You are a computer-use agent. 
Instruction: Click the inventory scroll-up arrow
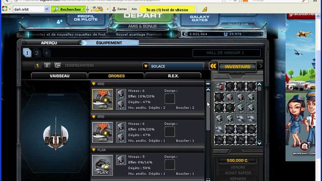[x=260, y=84]
